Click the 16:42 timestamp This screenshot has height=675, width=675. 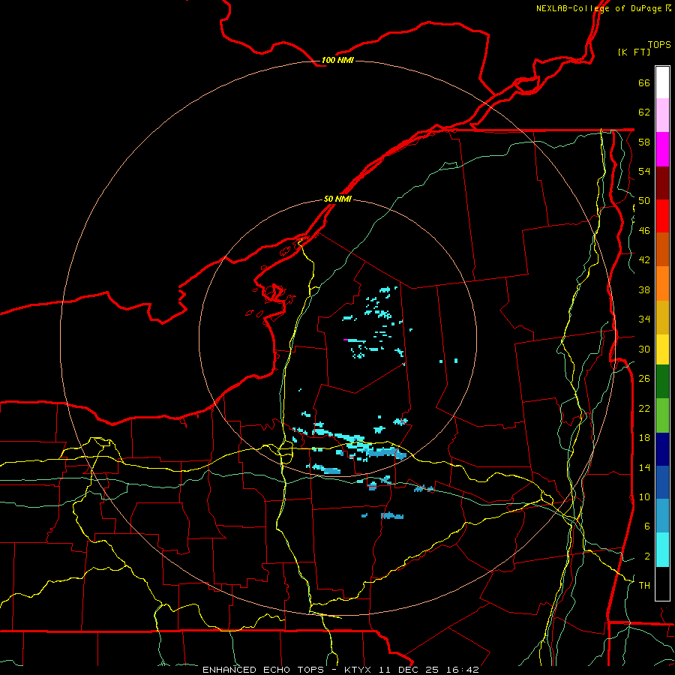click(463, 670)
